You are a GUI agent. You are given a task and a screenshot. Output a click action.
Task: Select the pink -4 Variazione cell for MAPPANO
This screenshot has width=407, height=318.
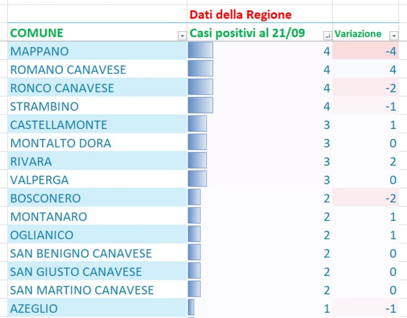364,51
